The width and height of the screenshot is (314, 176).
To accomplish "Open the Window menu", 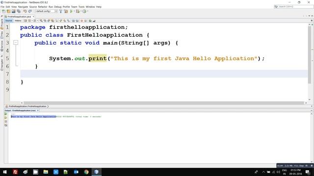I will pos(90,7).
